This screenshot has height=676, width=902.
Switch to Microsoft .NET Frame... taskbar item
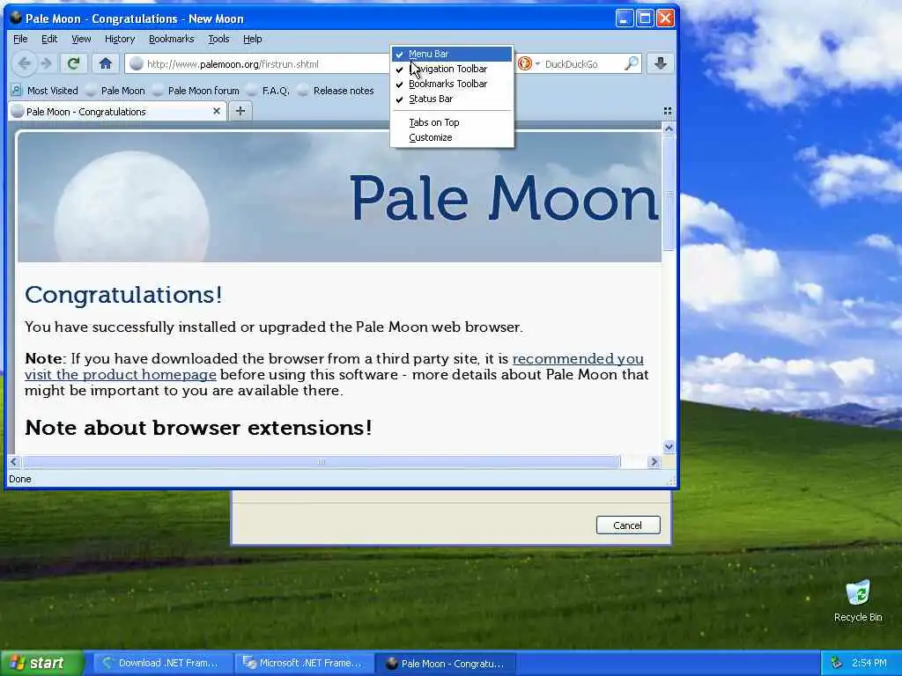tap(304, 663)
